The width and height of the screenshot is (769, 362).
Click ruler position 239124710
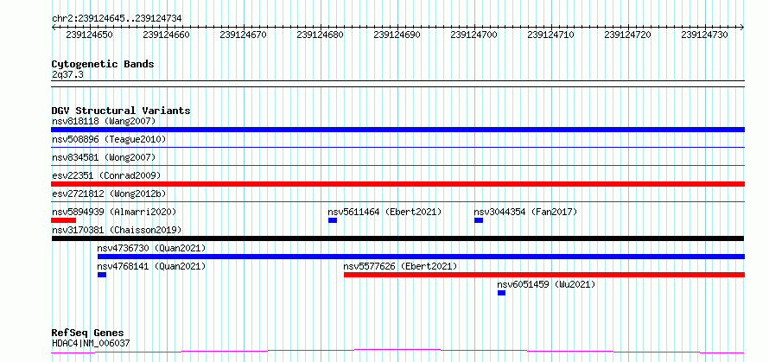[550, 35]
